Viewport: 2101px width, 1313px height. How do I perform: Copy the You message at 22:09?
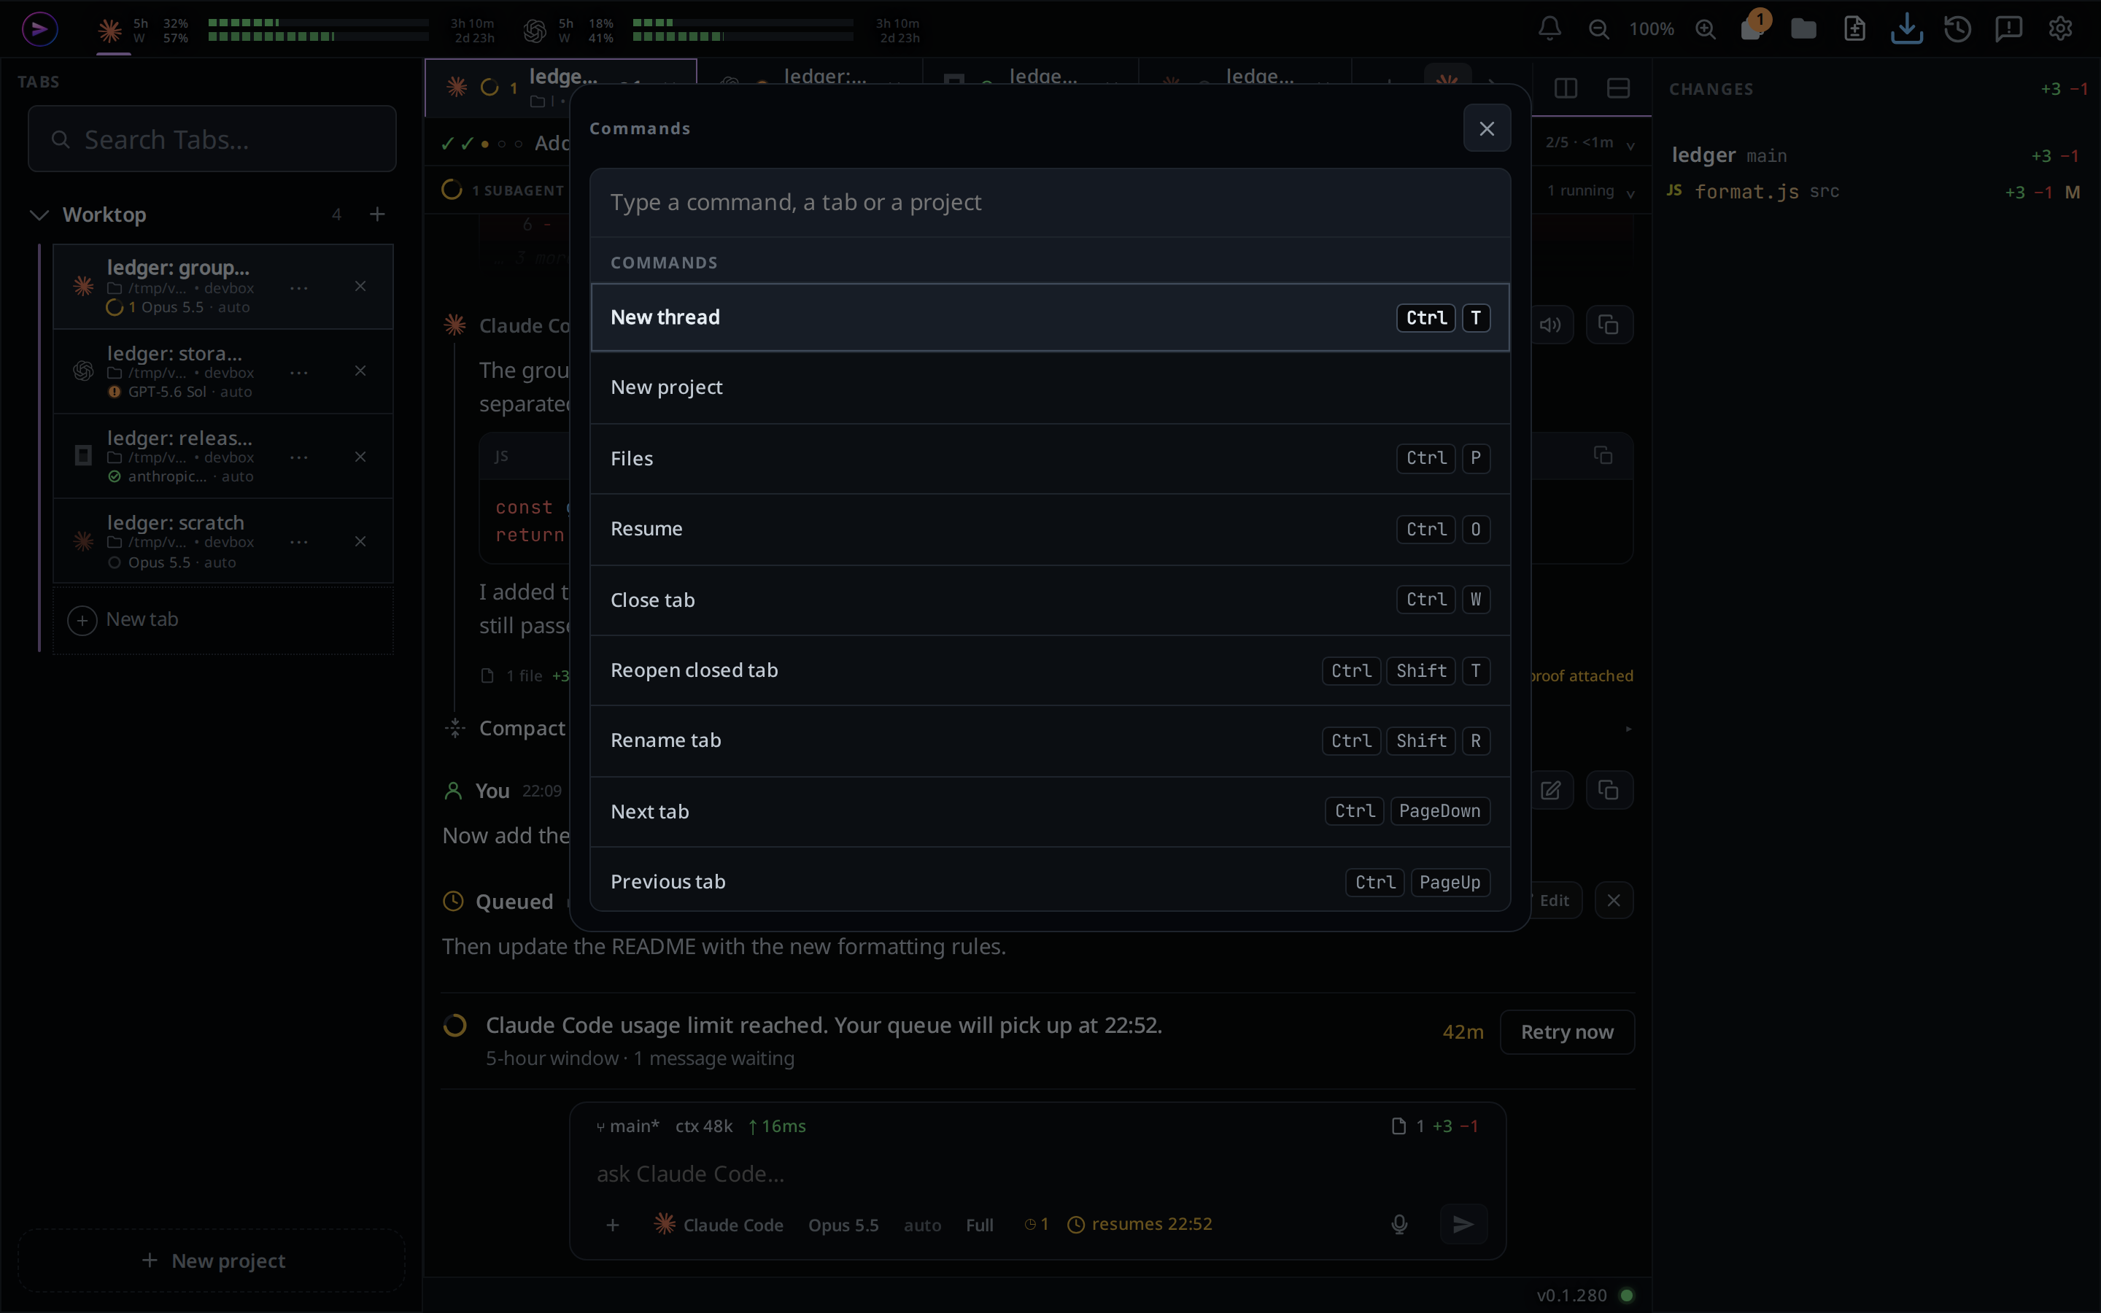tap(1609, 790)
